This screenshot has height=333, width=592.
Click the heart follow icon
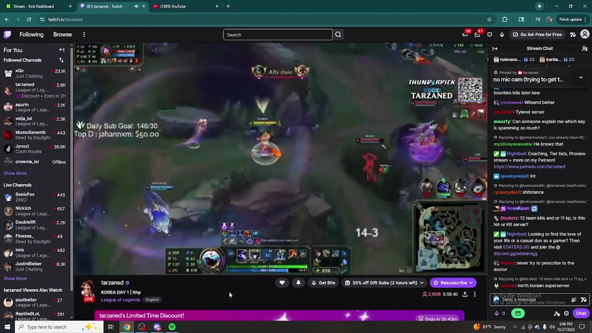tap(282, 283)
